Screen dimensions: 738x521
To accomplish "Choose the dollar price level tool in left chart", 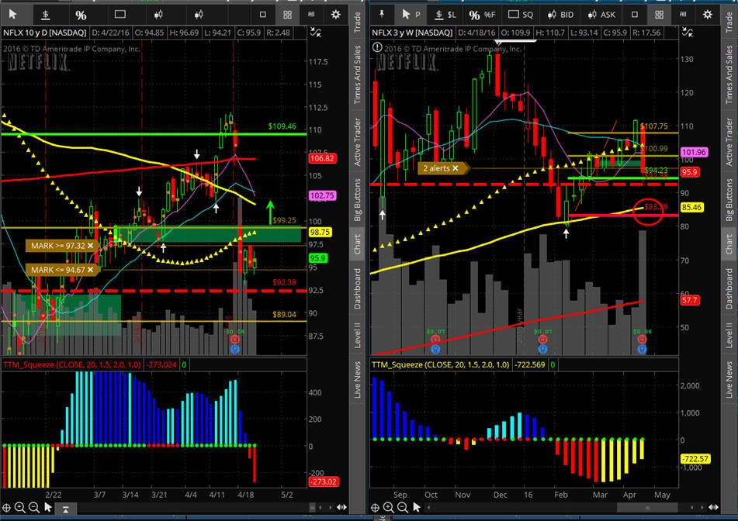I will point(46,15).
